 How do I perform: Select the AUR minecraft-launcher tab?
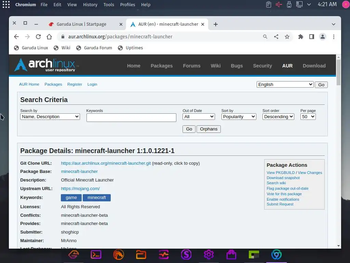pyautogui.click(x=167, y=24)
